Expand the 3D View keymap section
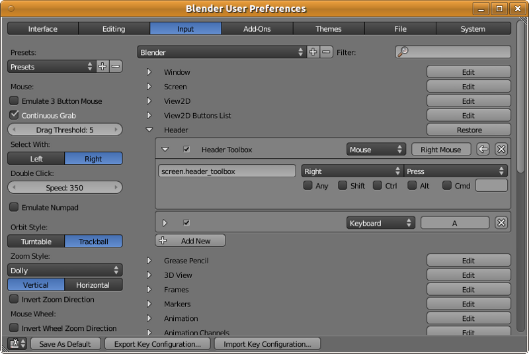 149,275
